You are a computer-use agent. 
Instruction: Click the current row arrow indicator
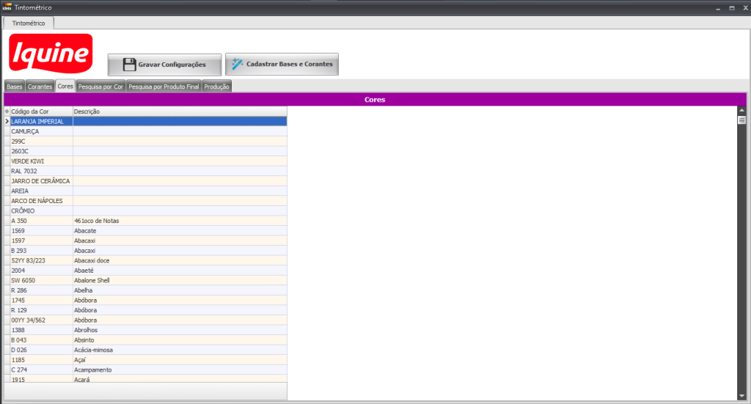click(x=7, y=122)
